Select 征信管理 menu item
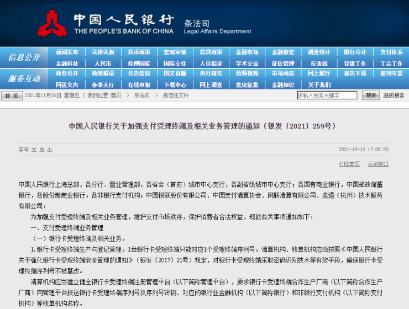This screenshot has height=309, width=409. (283, 63)
